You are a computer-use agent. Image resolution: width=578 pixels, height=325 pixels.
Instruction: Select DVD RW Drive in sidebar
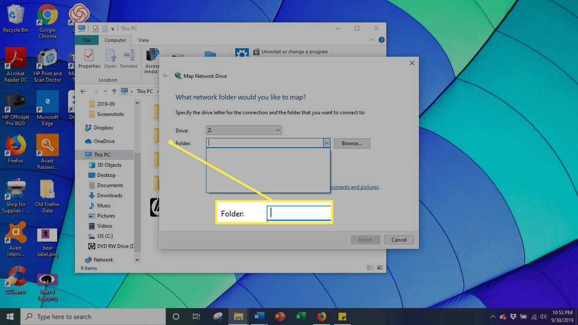111,246
